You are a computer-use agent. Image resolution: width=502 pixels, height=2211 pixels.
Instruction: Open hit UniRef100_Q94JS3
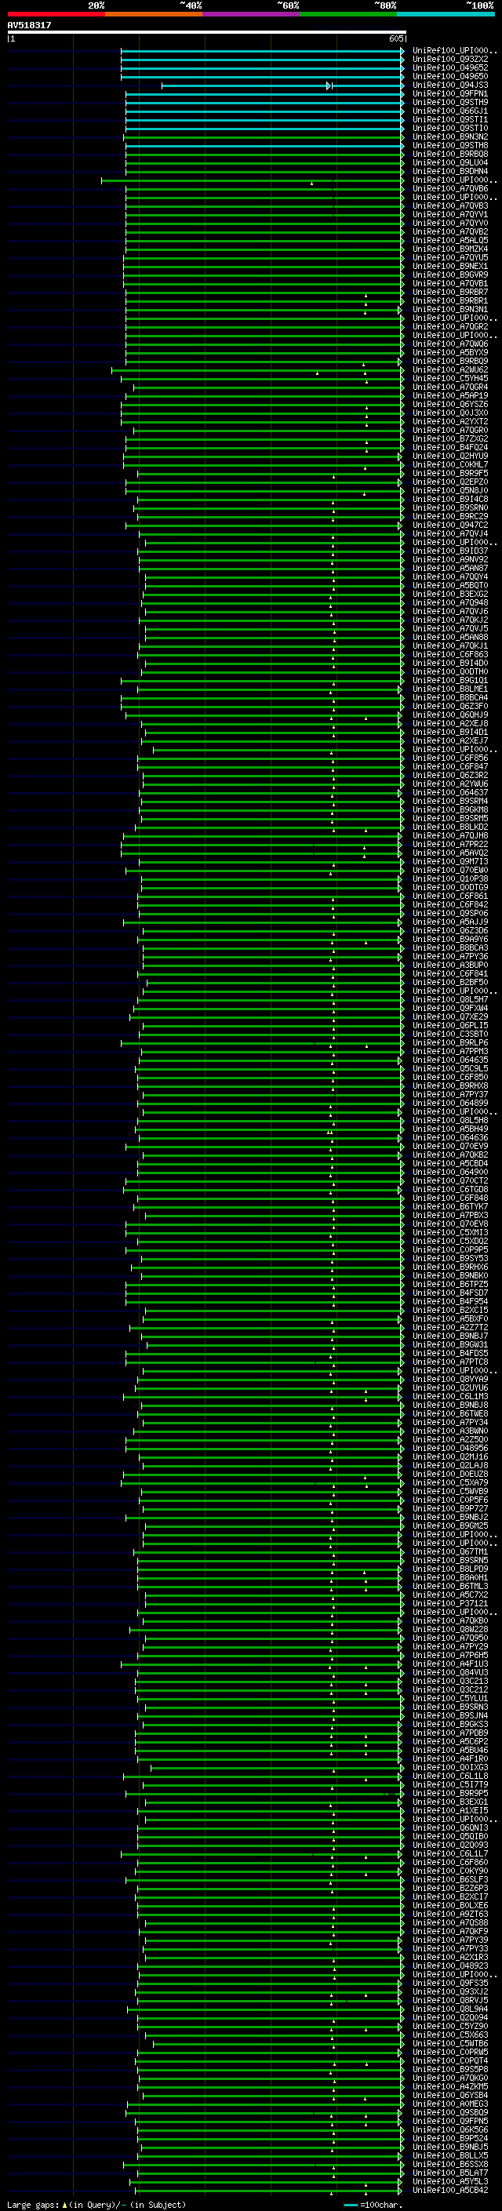[x=450, y=85]
